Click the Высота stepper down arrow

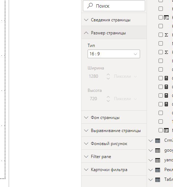coord(108,101)
